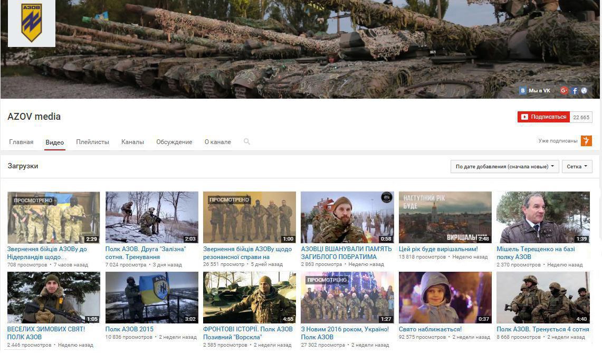Expand the Сетка view dropdown
The width and height of the screenshot is (602, 353).
pyautogui.click(x=577, y=166)
